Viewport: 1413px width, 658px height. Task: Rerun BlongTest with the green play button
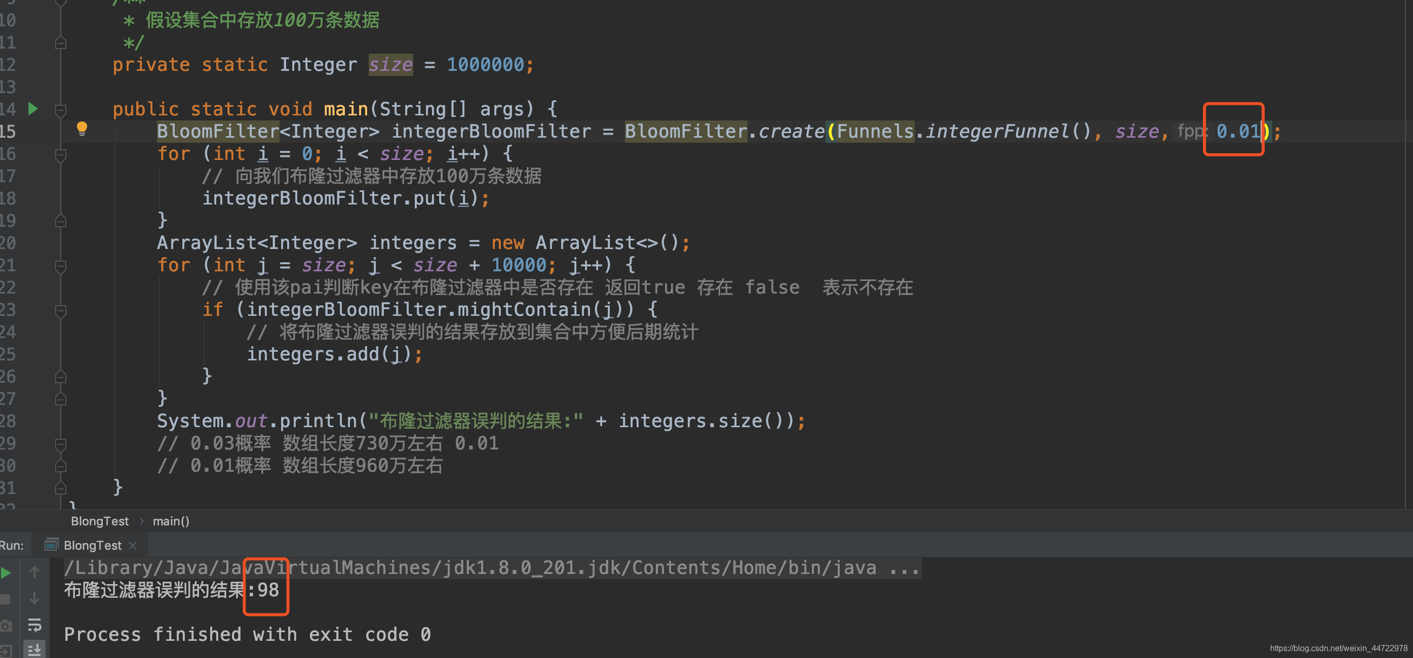point(6,573)
